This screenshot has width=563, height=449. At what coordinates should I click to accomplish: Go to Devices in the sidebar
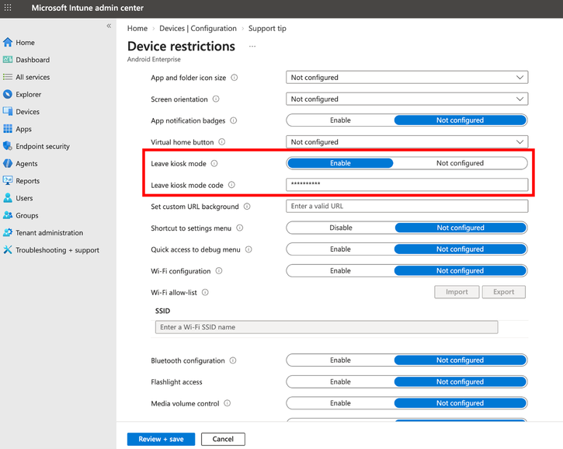point(28,111)
